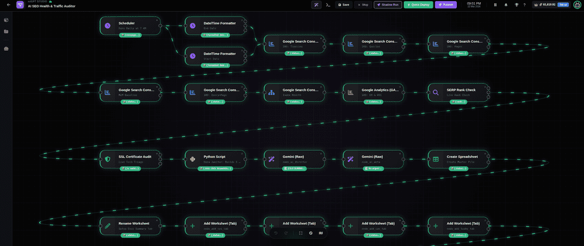
Task: Click the green Quick Deploy button
Action: pyautogui.click(x=418, y=4)
